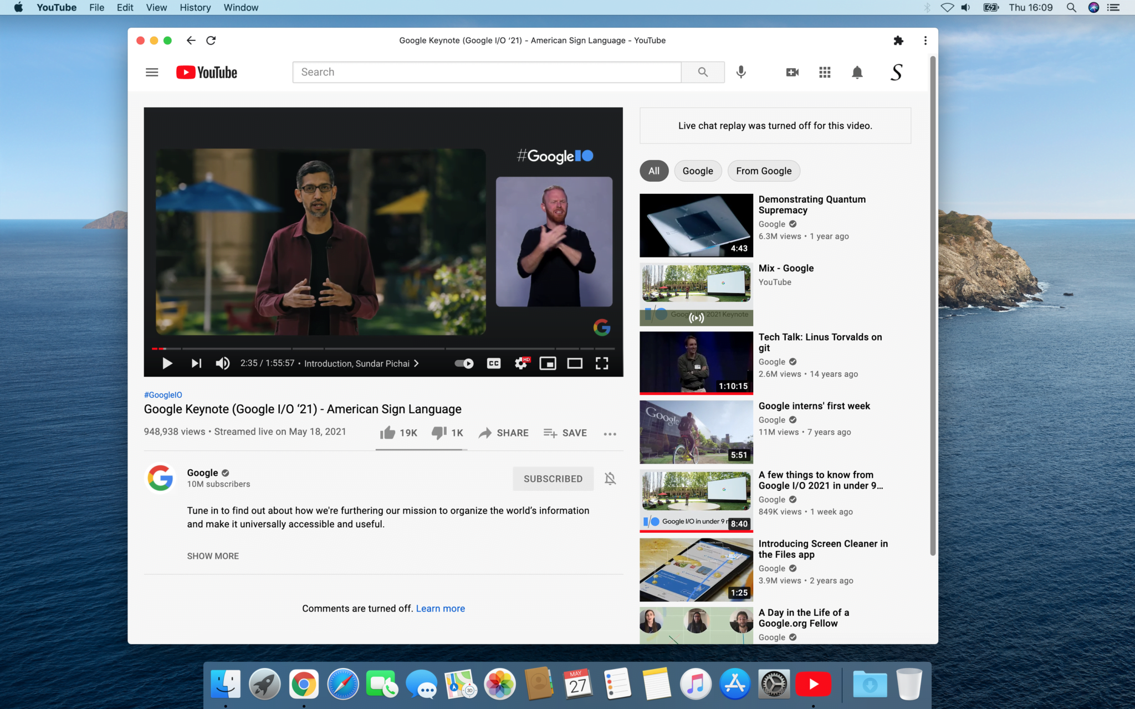Image resolution: width=1135 pixels, height=709 pixels.
Task: Open the player settings gear
Action: pos(520,363)
